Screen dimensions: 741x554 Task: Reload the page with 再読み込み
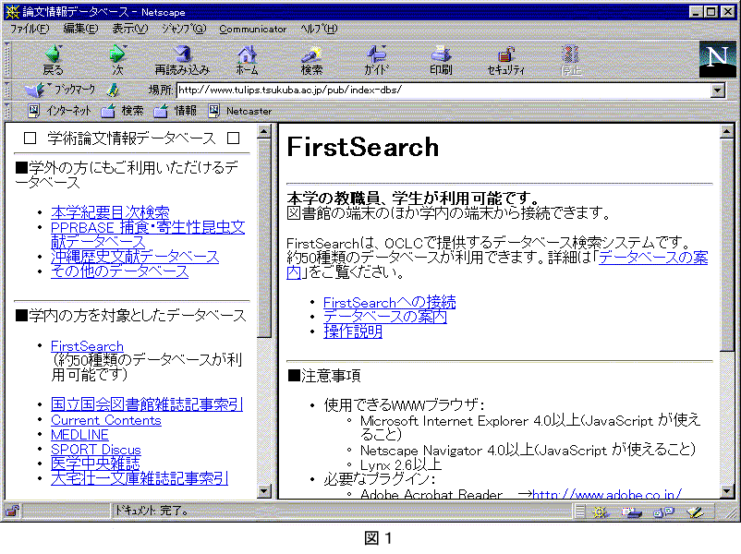coord(182,60)
